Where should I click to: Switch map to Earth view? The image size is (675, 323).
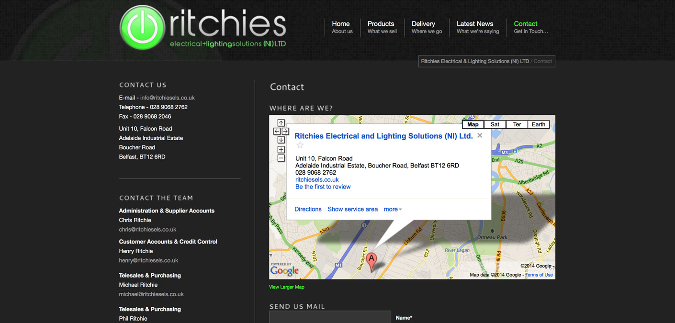pyautogui.click(x=539, y=124)
